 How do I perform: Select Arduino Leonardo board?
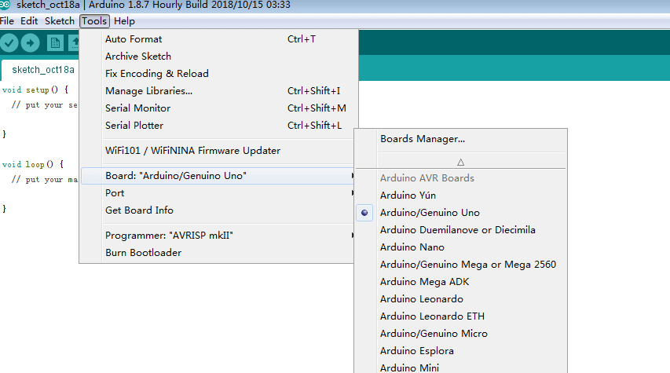click(x=460, y=299)
